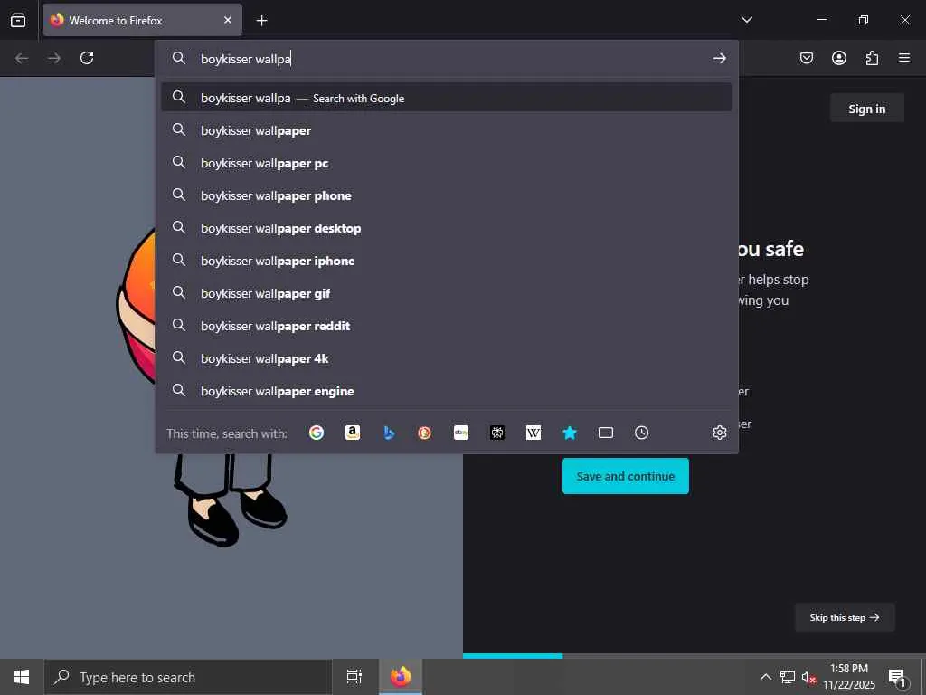Search this time with Google
The width and height of the screenshot is (926, 695).
click(317, 433)
